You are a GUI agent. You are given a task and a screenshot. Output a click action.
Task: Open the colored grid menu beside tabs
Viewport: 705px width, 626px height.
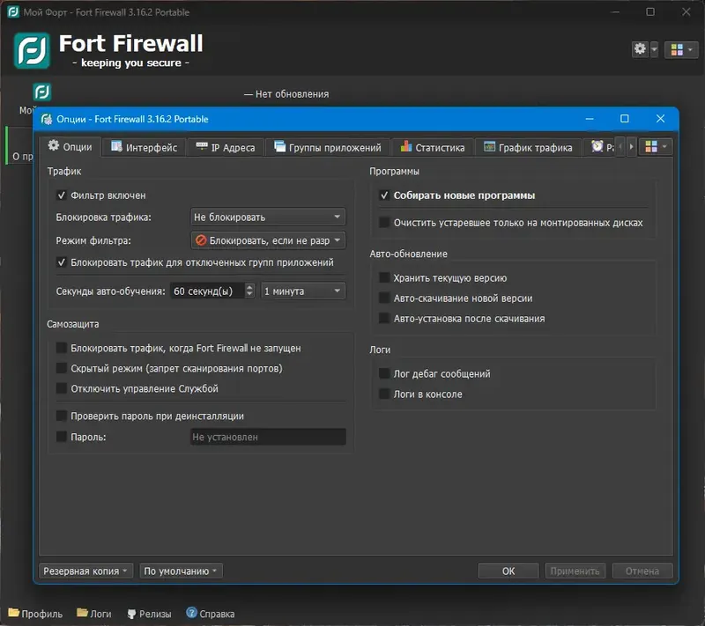656,147
